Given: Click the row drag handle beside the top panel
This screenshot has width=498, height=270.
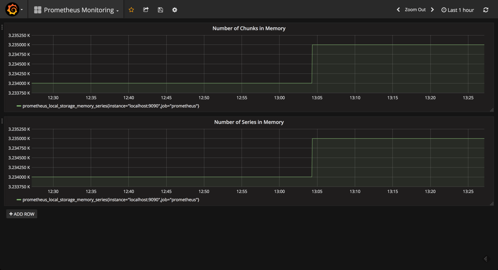Looking at the screenshot, I should click(2, 27).
